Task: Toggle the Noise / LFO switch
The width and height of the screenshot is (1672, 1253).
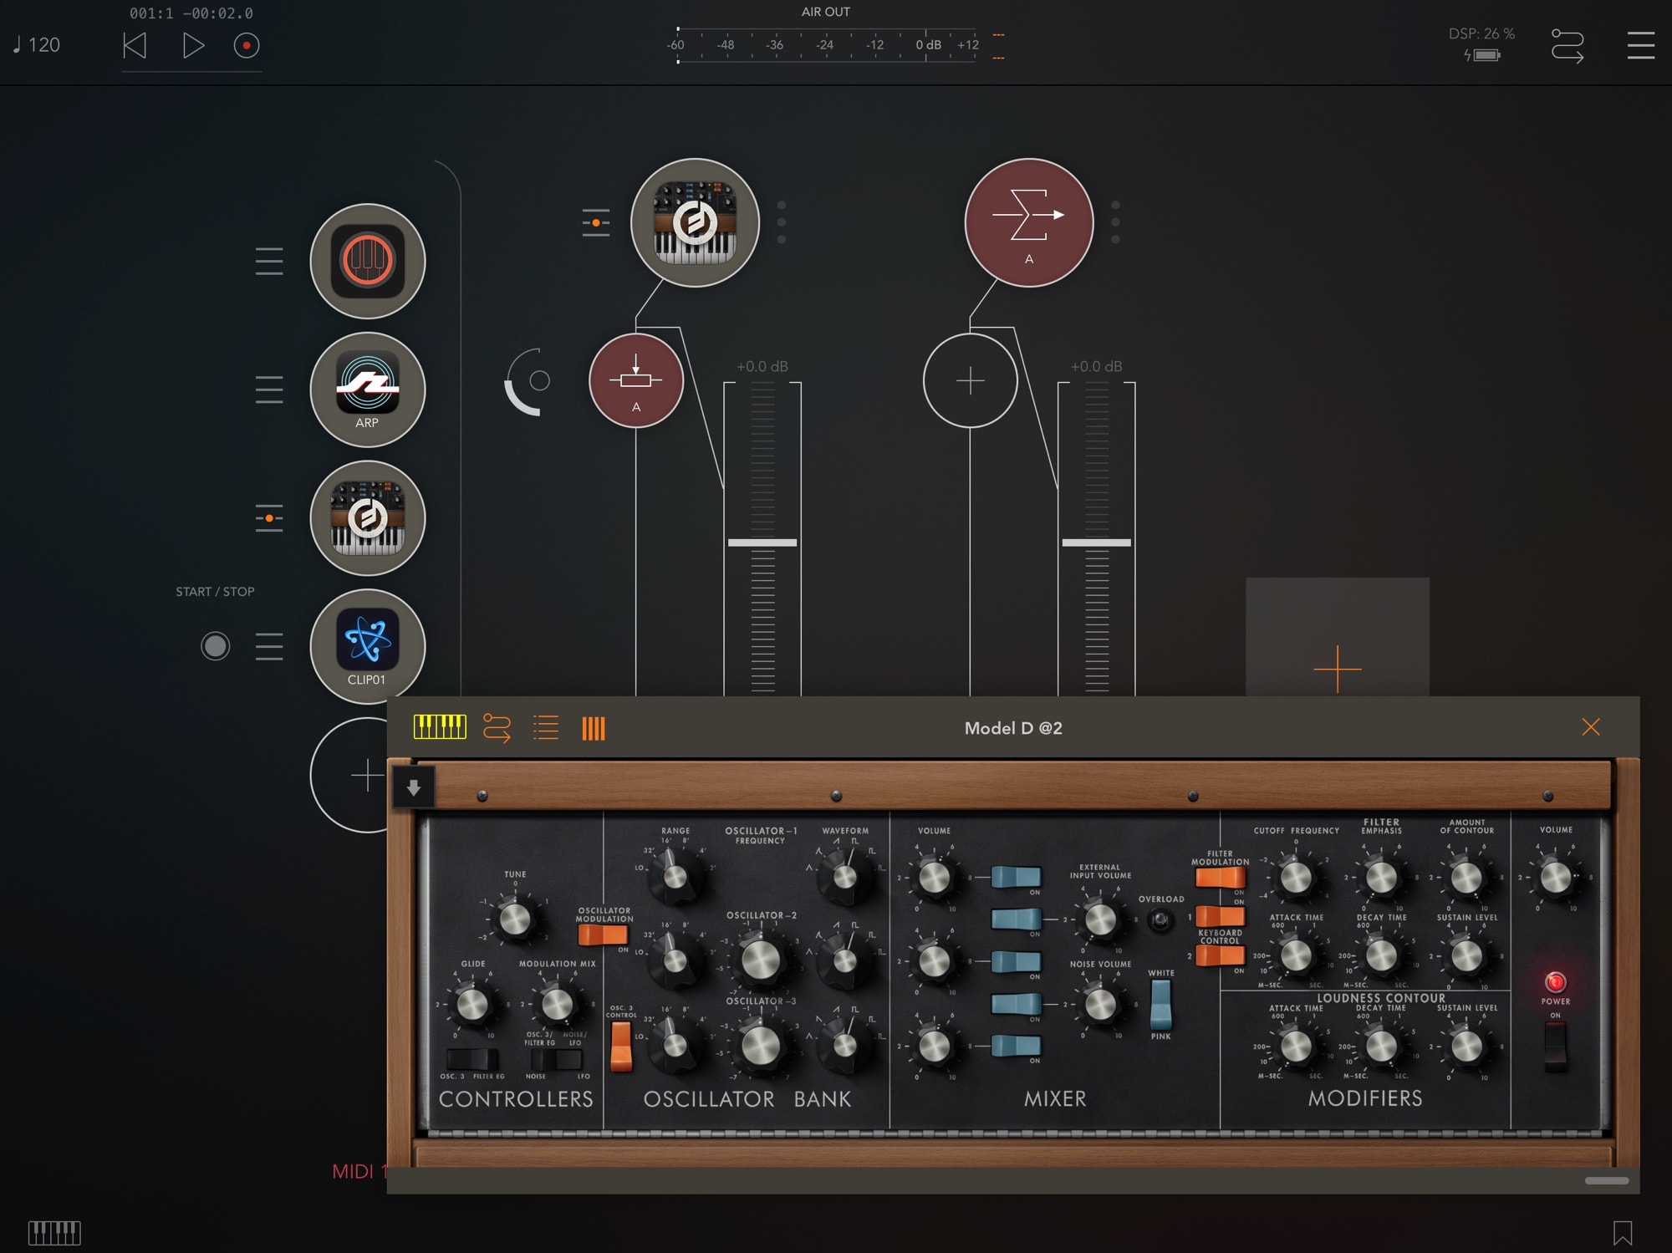Action: pos(557,1059)
